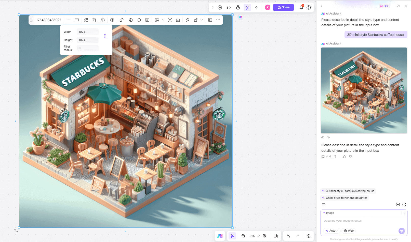Click the embed panel icon
The image size is (411, 242).
point(210,20)
